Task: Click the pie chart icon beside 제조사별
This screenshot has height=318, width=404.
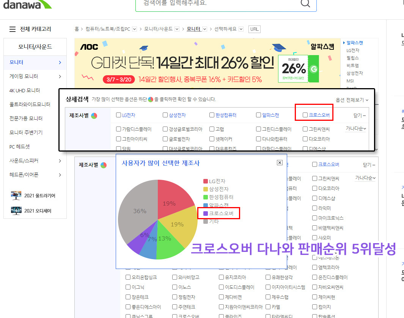Action: tap(94, 115)
